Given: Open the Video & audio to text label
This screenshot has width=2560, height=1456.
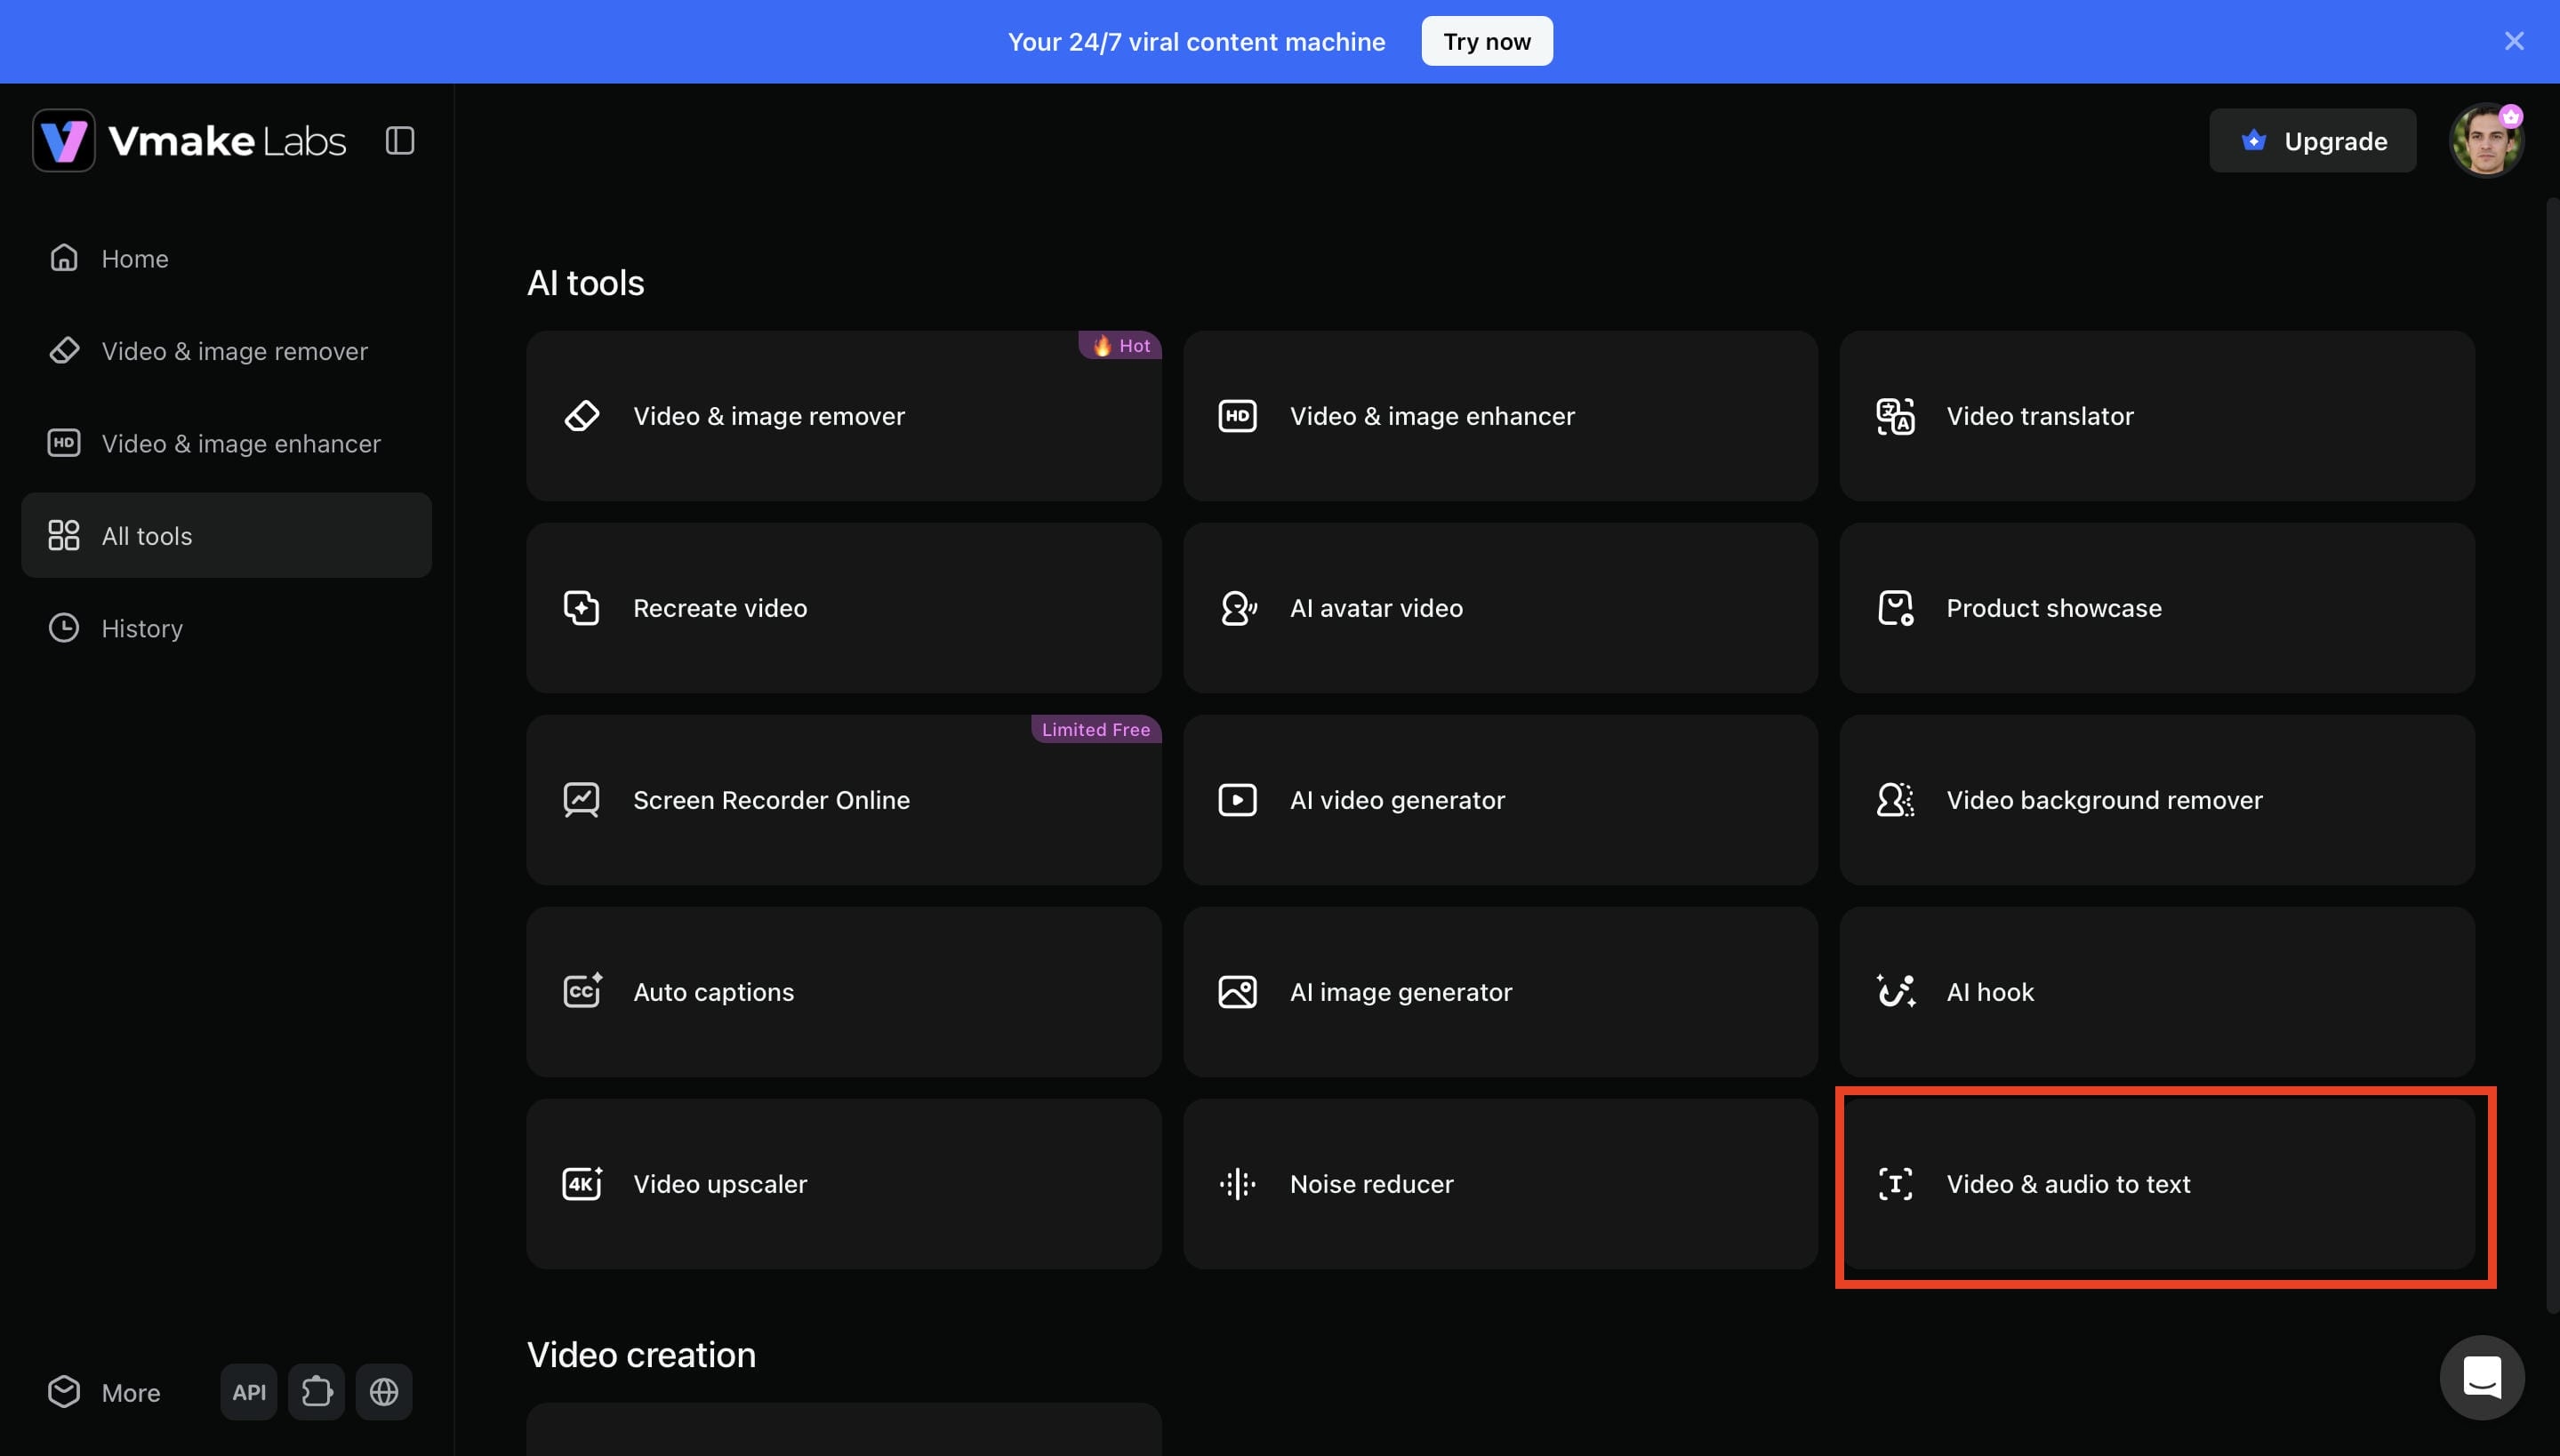Looking at the screenshot, I should [x=2067, y=1184].
